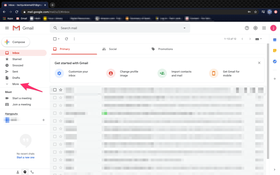This screenshot has height=175, width=280.
Task: Click Import contacts and mail icon
Action: click(x=162, y=73)
